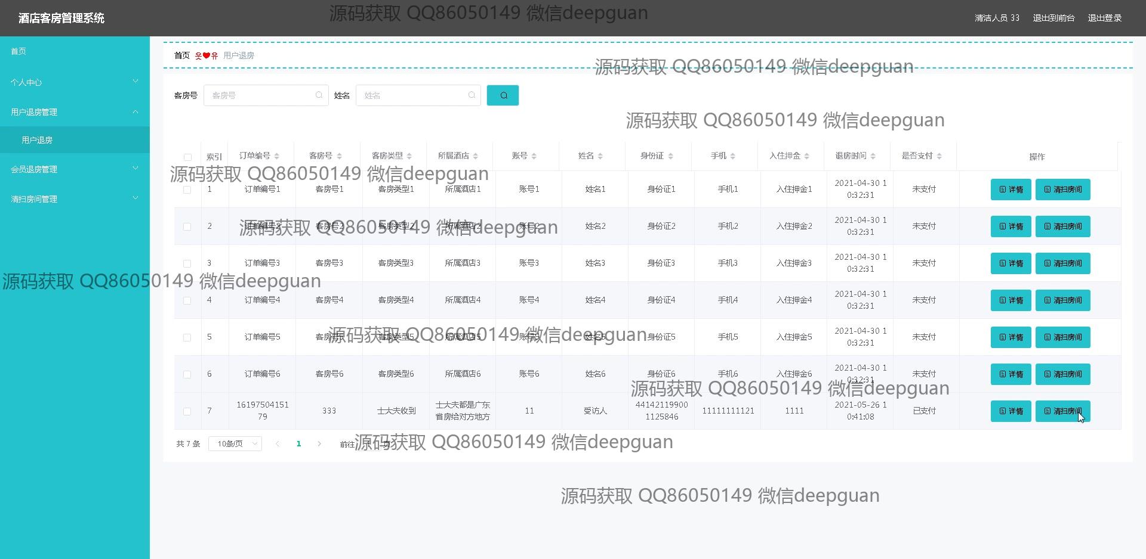Screen dimensions: 1146x559
Task: Sort by 所属酒店 column arrows
Action: [476, 156]
